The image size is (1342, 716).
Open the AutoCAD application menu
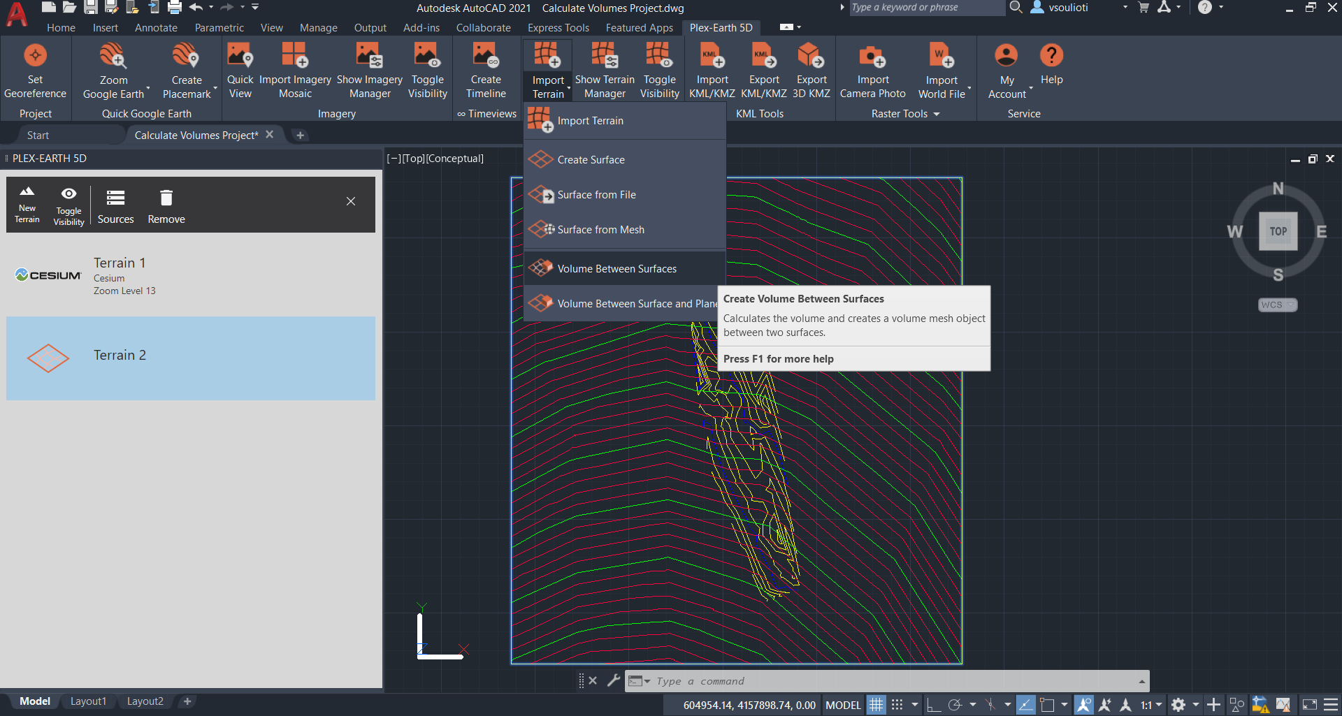17,14
